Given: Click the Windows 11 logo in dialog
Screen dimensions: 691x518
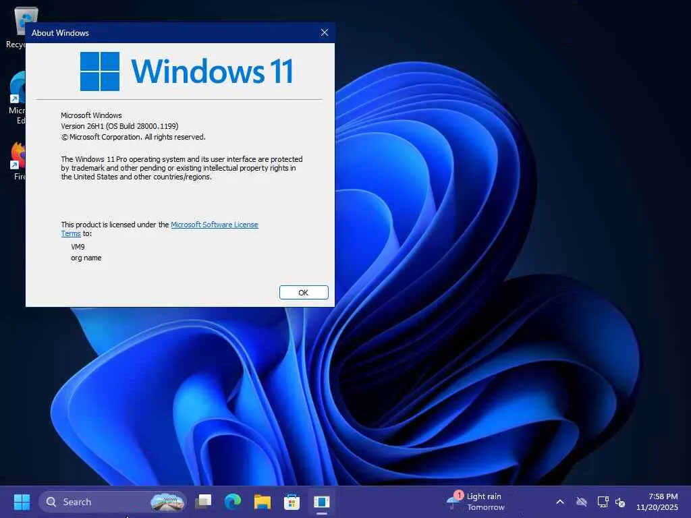Looking at the screenshot, I should point(187,71).
